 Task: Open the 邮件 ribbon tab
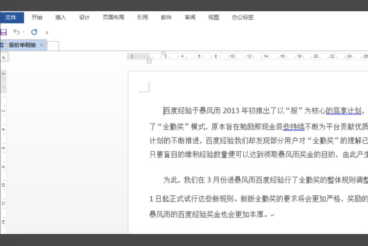coord(166,17)
